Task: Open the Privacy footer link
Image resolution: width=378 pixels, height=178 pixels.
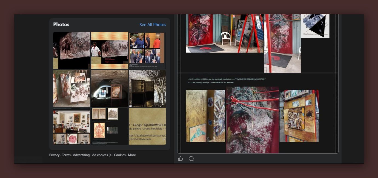Action: (54, 155)
